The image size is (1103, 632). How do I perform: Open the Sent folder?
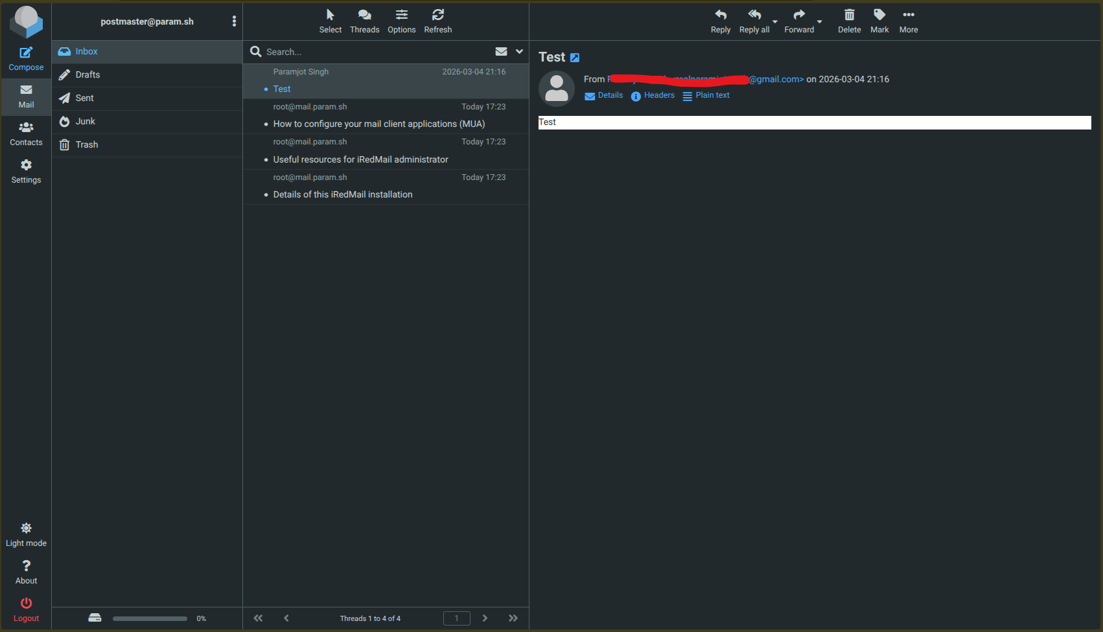coord(84,98)
